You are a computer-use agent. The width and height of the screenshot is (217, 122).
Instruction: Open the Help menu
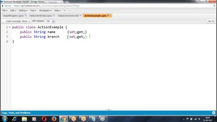57,11
